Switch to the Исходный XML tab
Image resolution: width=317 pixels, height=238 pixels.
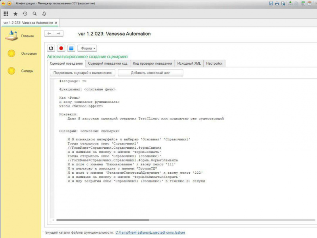click(x=189, y=63)
